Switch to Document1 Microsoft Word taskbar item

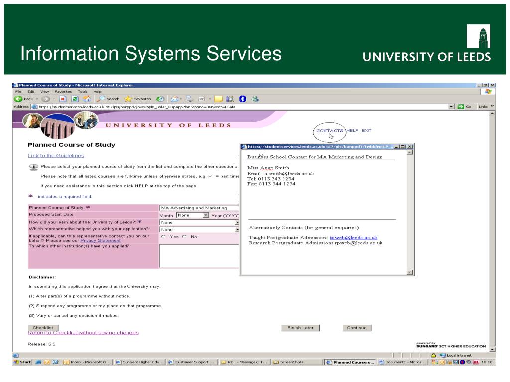point(402,362)
